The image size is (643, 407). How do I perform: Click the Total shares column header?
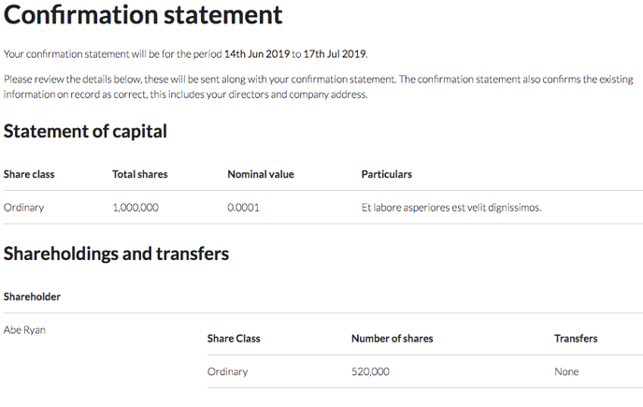click(x=140, y=174)
